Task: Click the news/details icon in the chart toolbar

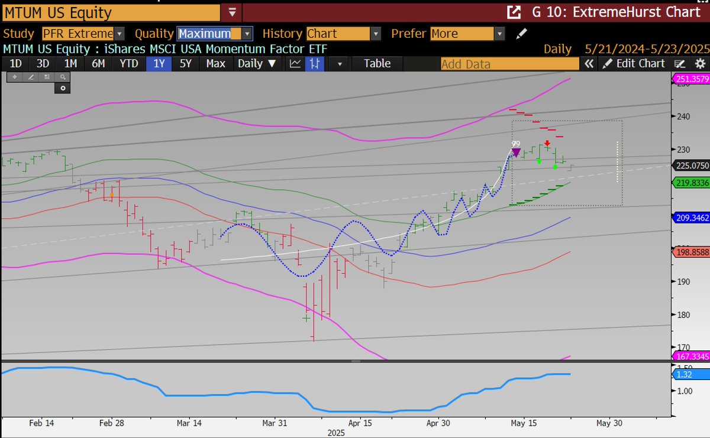Action: (x=47, y=77)
